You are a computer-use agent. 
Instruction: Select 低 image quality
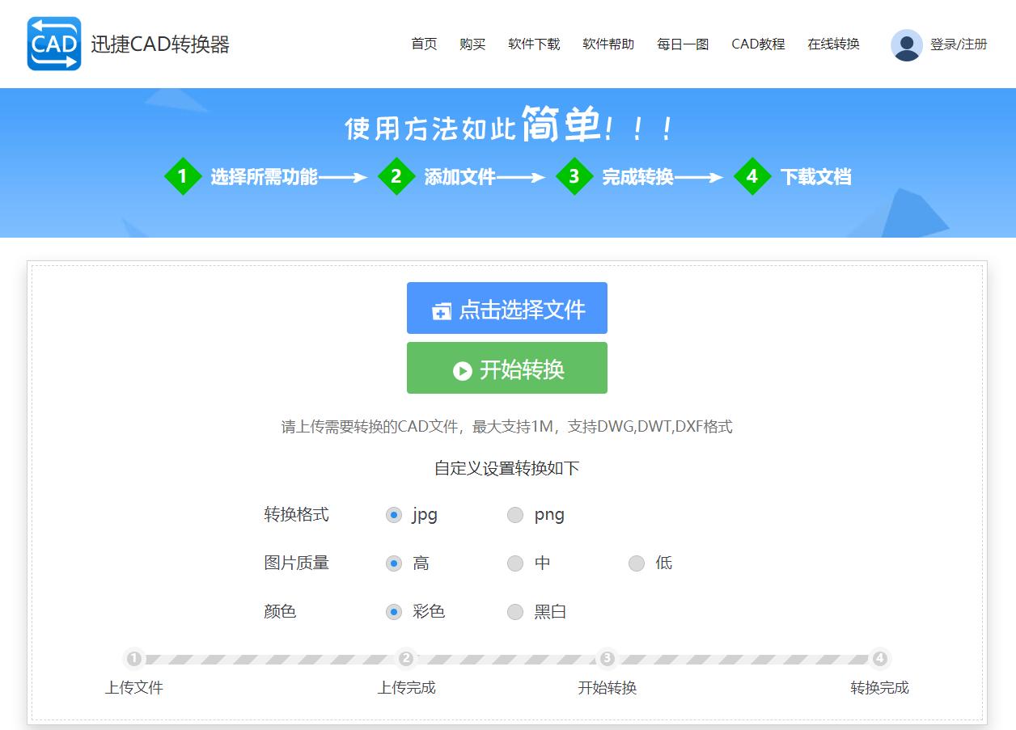click(x=637, y=563)
